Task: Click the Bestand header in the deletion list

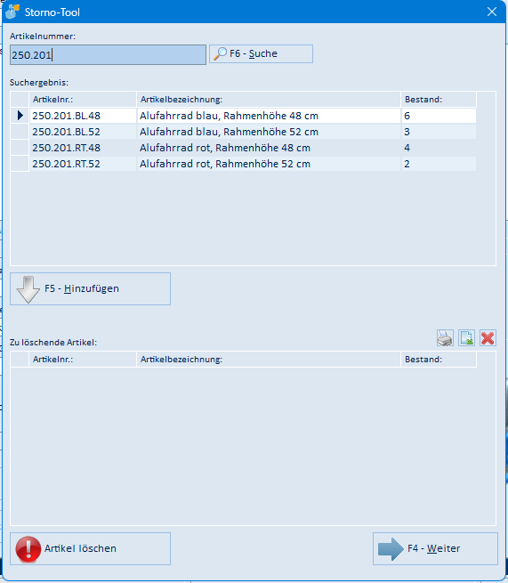Action: [439, 360]
